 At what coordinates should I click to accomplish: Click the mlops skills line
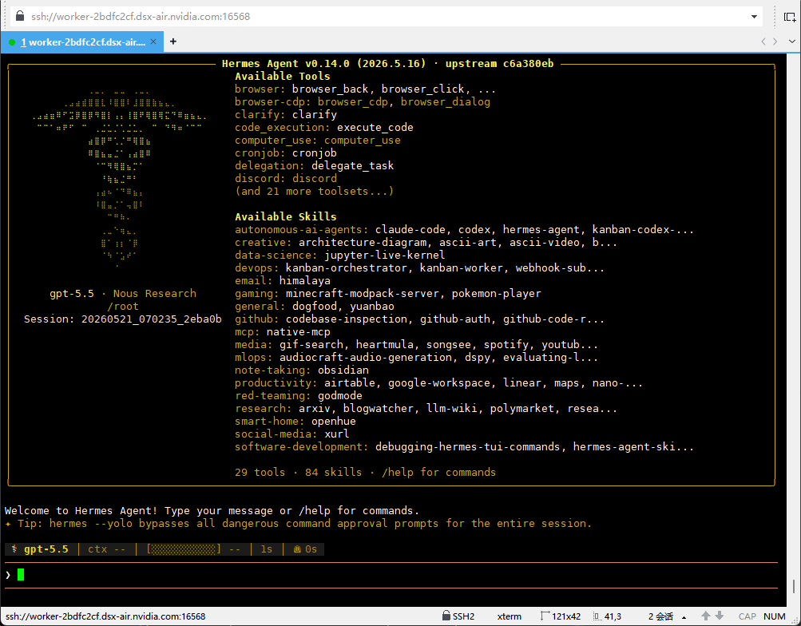point(416,357)
